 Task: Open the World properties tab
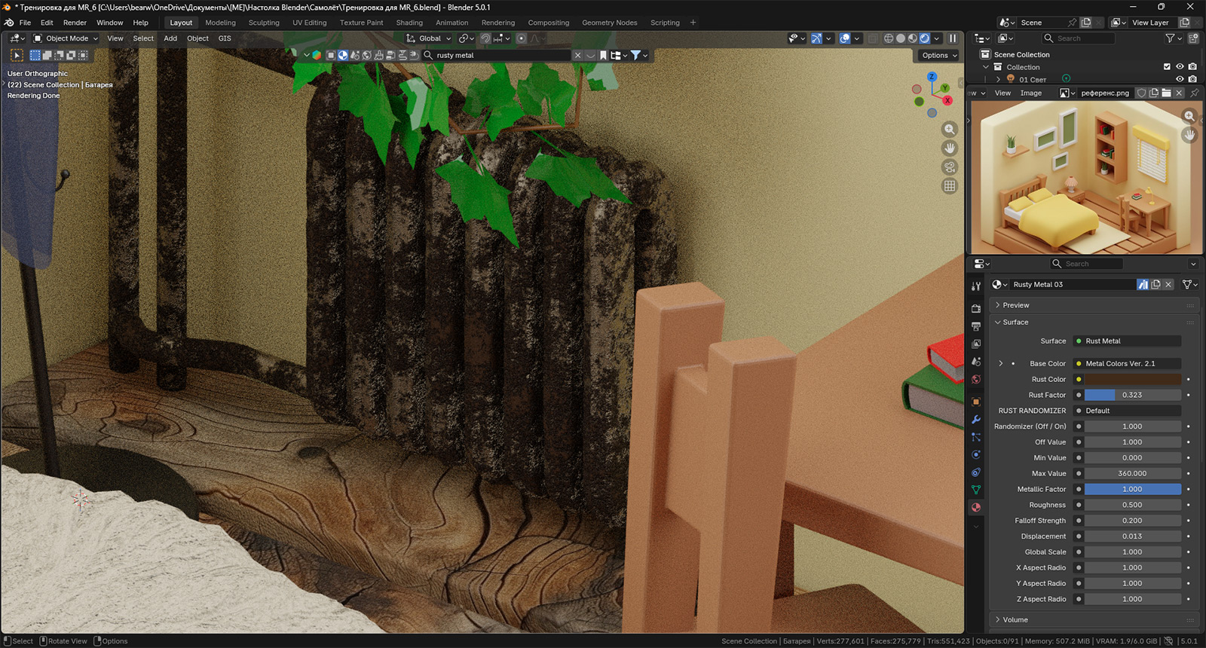[x=976, y=380]
